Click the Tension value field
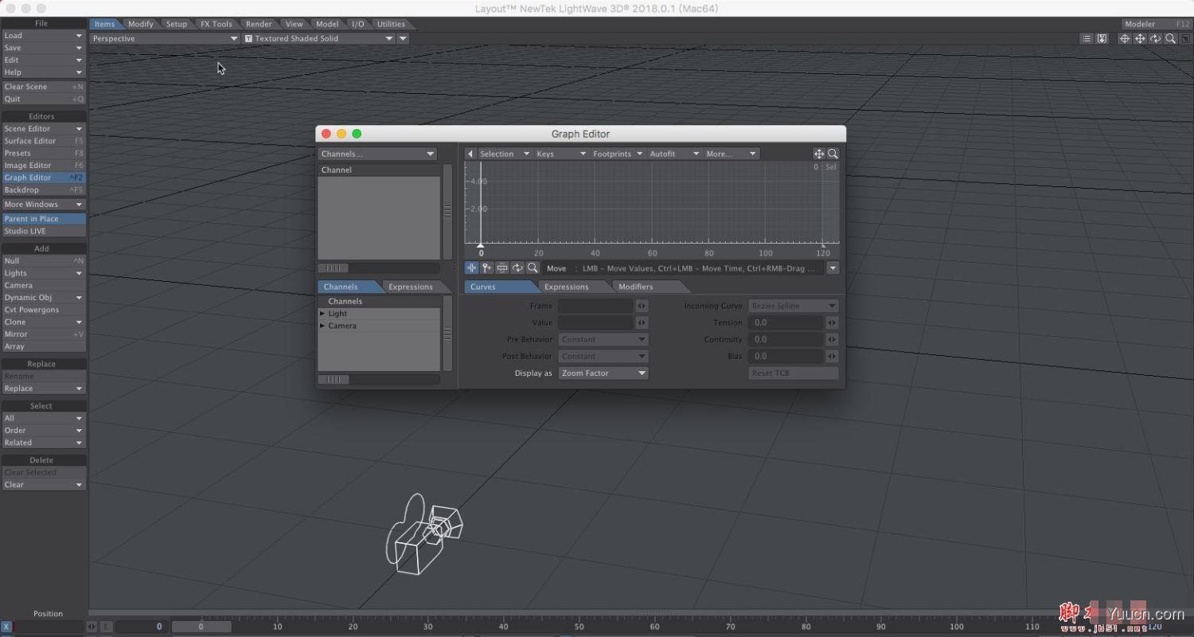 click(786, 322)
